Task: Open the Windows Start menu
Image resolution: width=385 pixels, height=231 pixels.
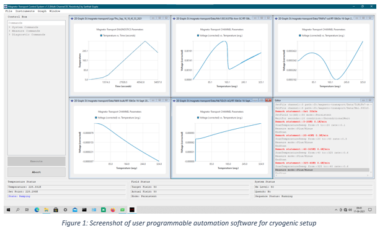Action: (8, 210)
